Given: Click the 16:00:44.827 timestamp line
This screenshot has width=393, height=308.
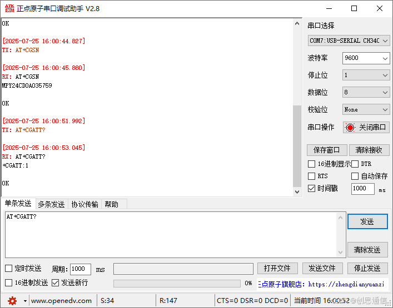Looking at the screenshot, I should (43, 41).
